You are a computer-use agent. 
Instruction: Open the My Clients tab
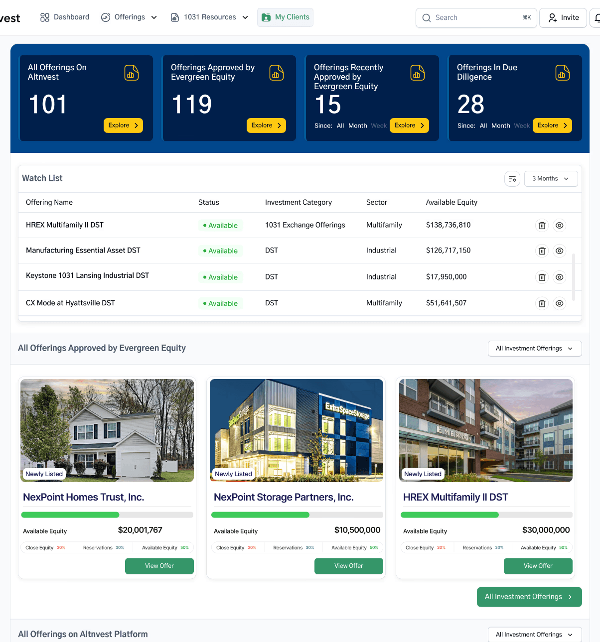pyautogui.click(x=286, y=17)
